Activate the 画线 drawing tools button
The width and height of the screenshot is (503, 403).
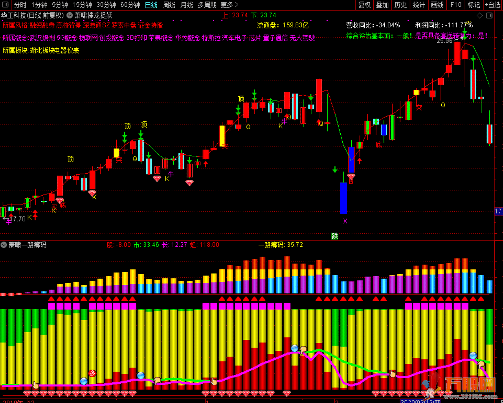tap(437, 5)
